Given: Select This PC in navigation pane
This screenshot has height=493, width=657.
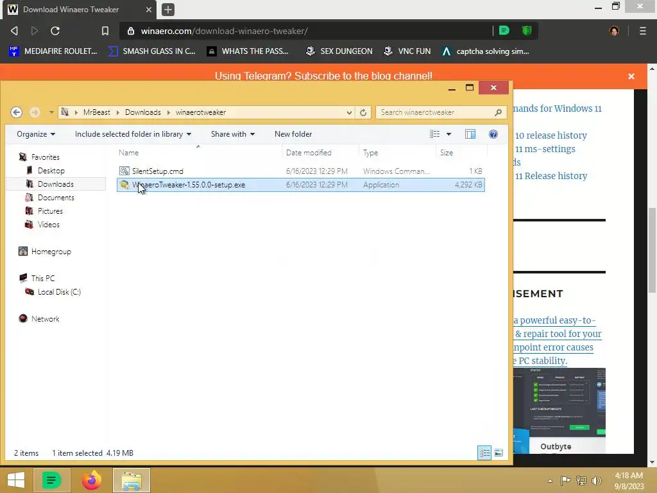Looking at the screenshot, I should [42, 279].
